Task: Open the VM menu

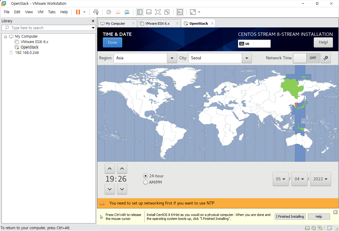Action: [40, 12]
